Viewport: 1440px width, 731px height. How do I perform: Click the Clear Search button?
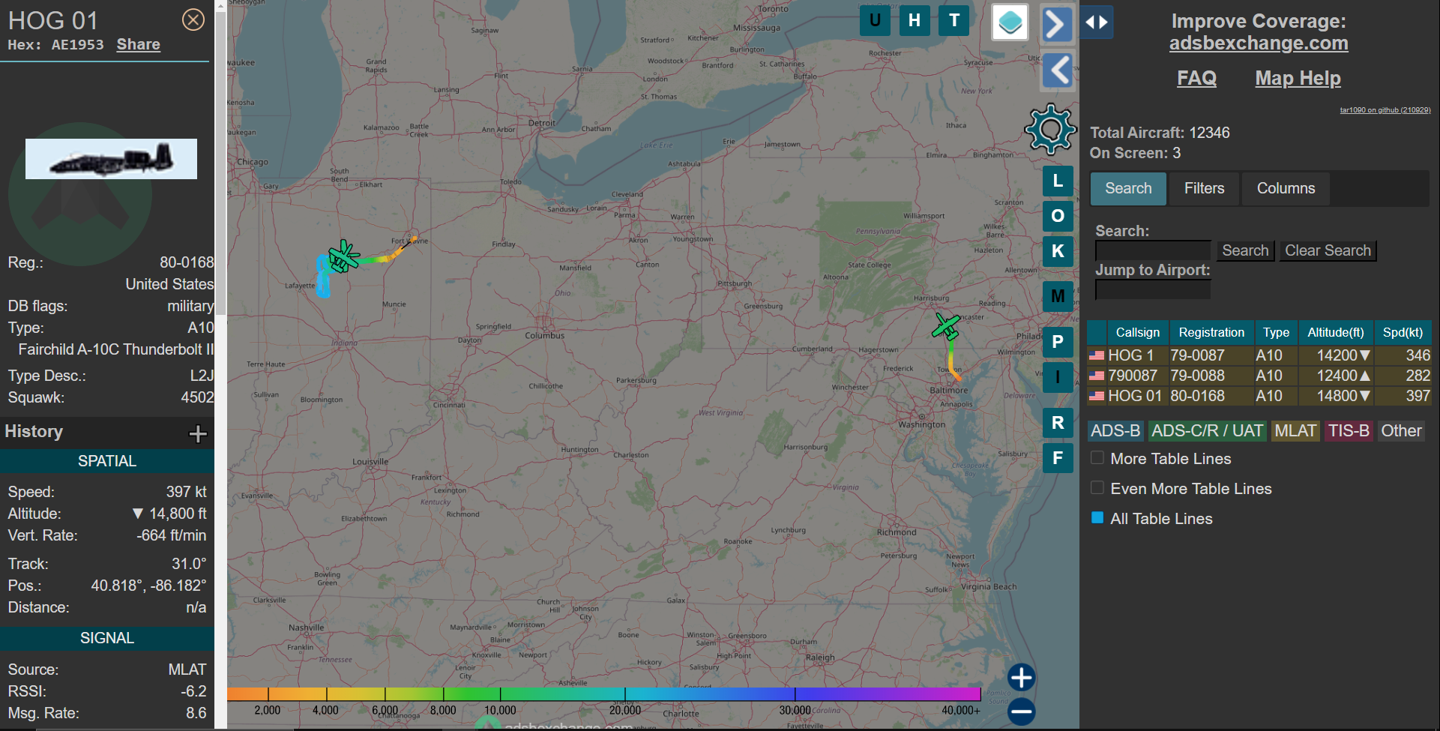click(x=1328, y=250)
